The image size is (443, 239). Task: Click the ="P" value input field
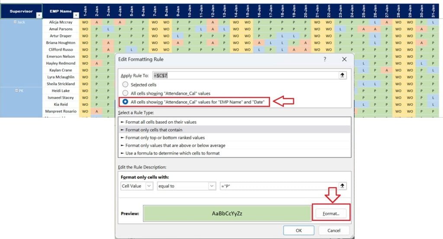[279, 186]
